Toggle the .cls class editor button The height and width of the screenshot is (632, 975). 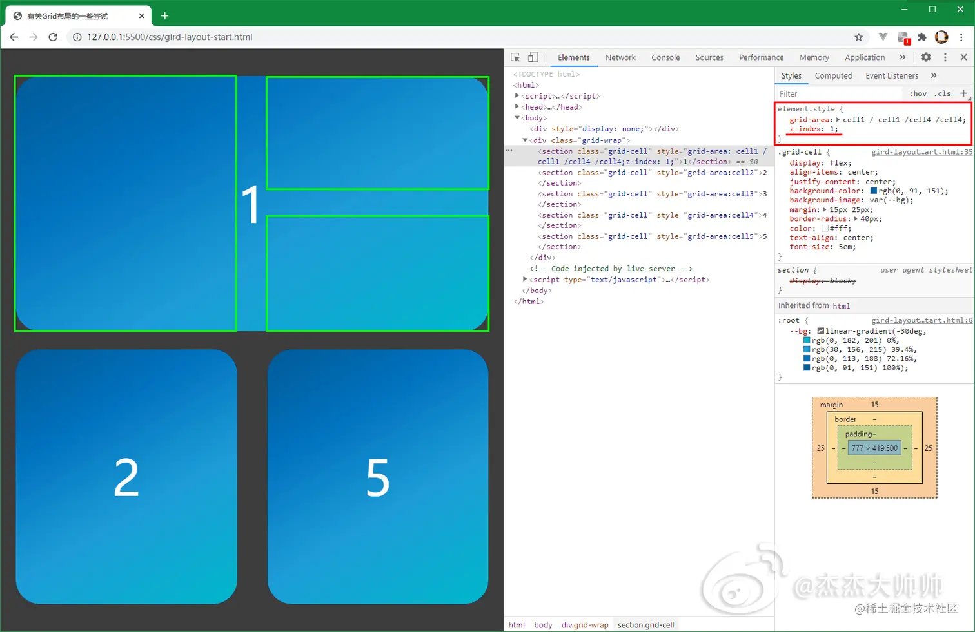943,93
